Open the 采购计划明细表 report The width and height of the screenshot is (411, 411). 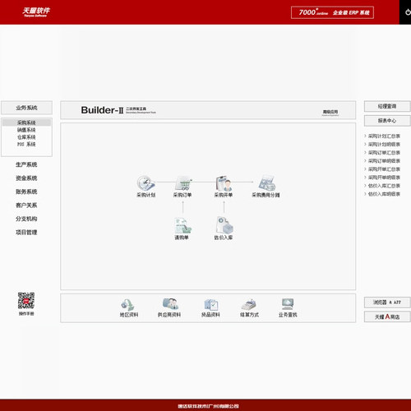[x=384, y=144]
